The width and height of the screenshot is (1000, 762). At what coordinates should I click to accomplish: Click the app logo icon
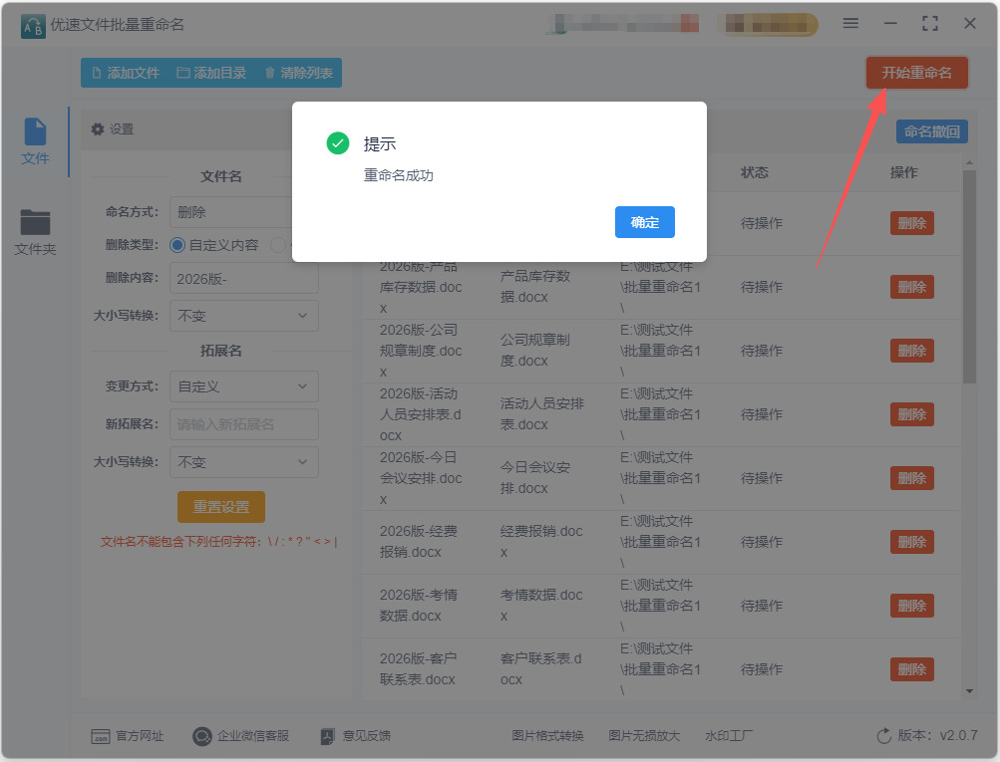pos(33,26)
